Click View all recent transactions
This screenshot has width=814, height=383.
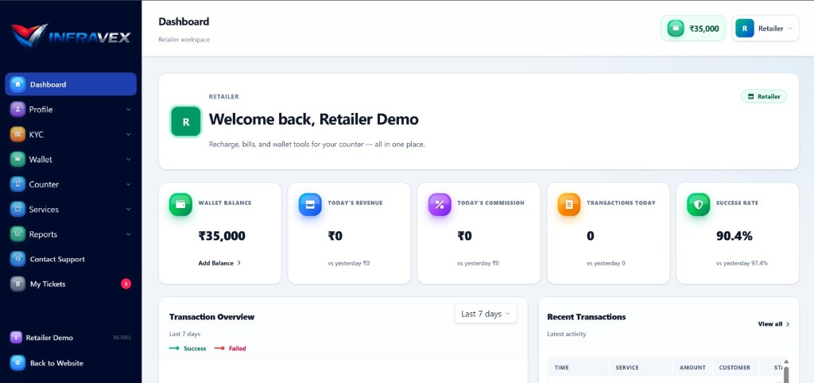coord(773,324)
